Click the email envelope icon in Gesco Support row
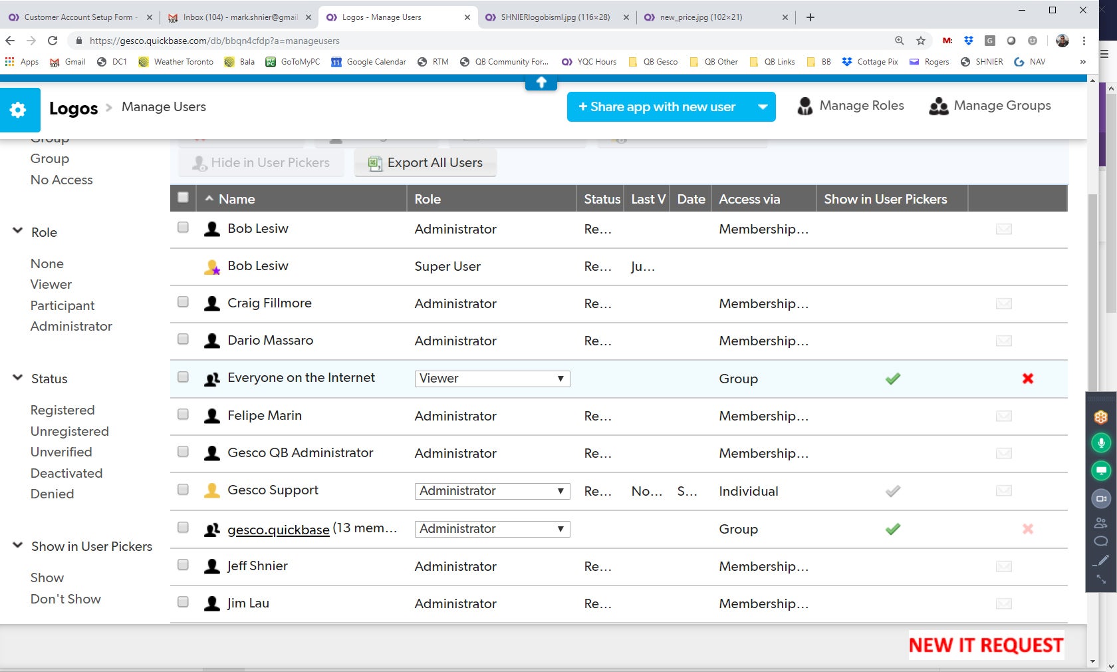Screen dimensions: 1117x672 click(x=1004, y=491)
